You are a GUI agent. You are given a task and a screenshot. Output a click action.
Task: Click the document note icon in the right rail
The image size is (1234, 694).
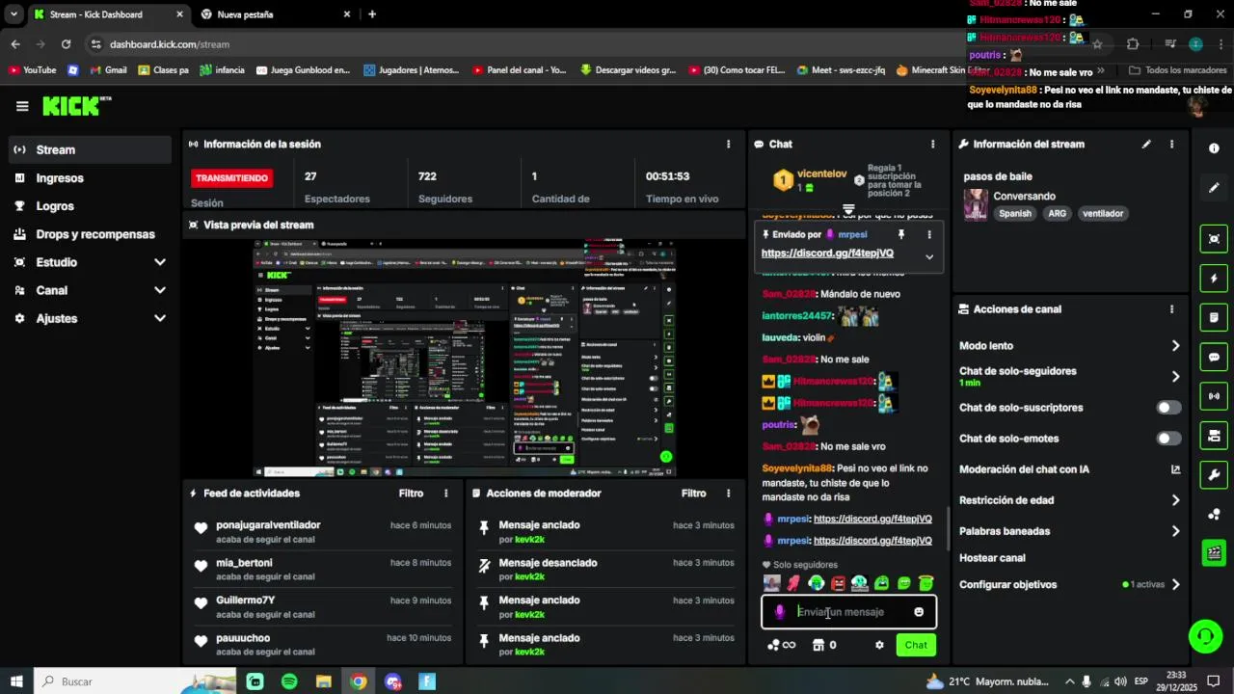(1214, 317)
